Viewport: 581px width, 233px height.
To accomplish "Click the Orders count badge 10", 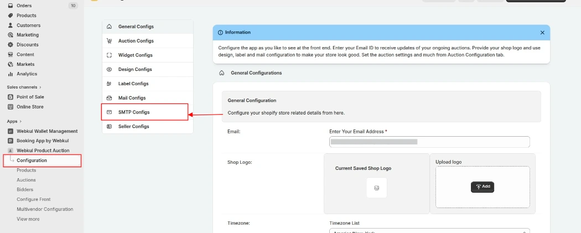I will pyautogui.click(x=73, y=6).
